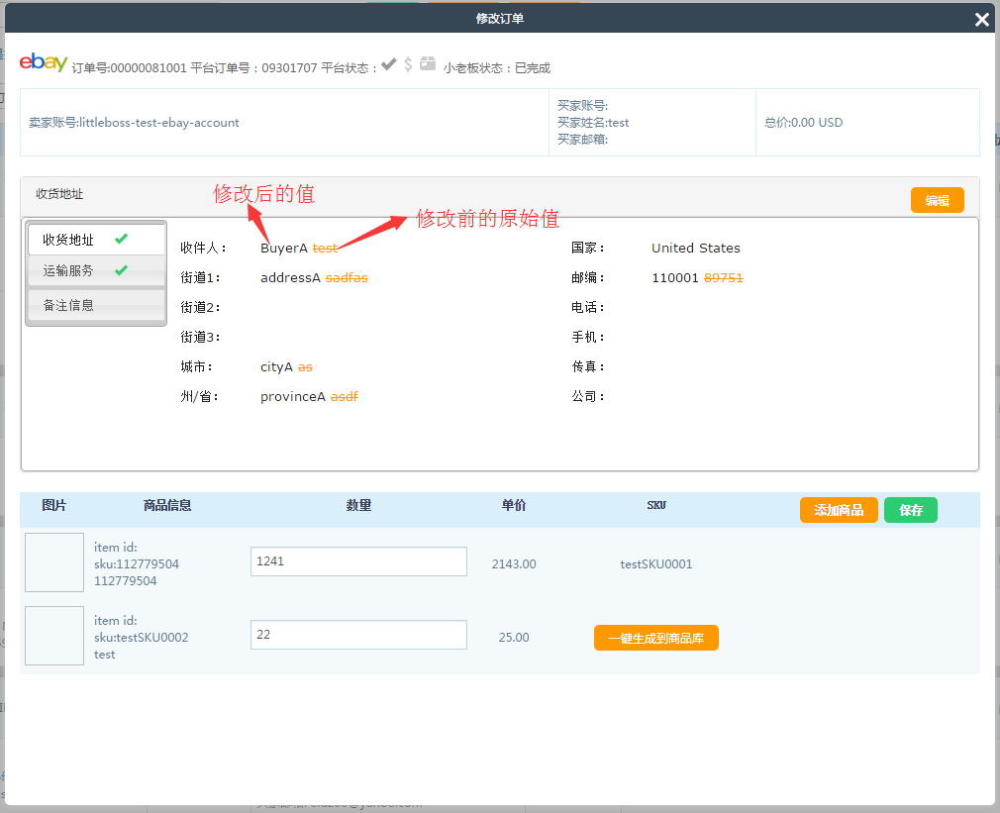Click the green check beside 收货地址 tab
1000x813 pixels.
pyautogui.click(x=121, y=239)
